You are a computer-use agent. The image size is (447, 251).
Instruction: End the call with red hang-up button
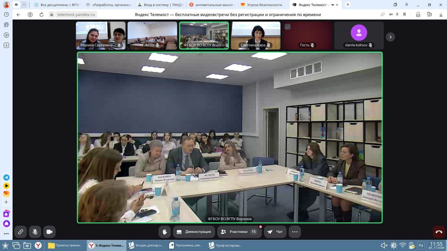pos(439,232)
